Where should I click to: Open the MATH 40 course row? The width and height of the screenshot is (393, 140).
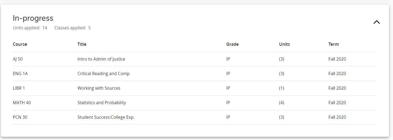(x=195, y=103)
